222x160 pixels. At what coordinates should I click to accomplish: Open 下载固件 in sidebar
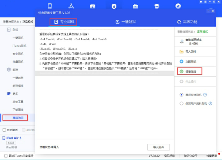coord(18,109)
